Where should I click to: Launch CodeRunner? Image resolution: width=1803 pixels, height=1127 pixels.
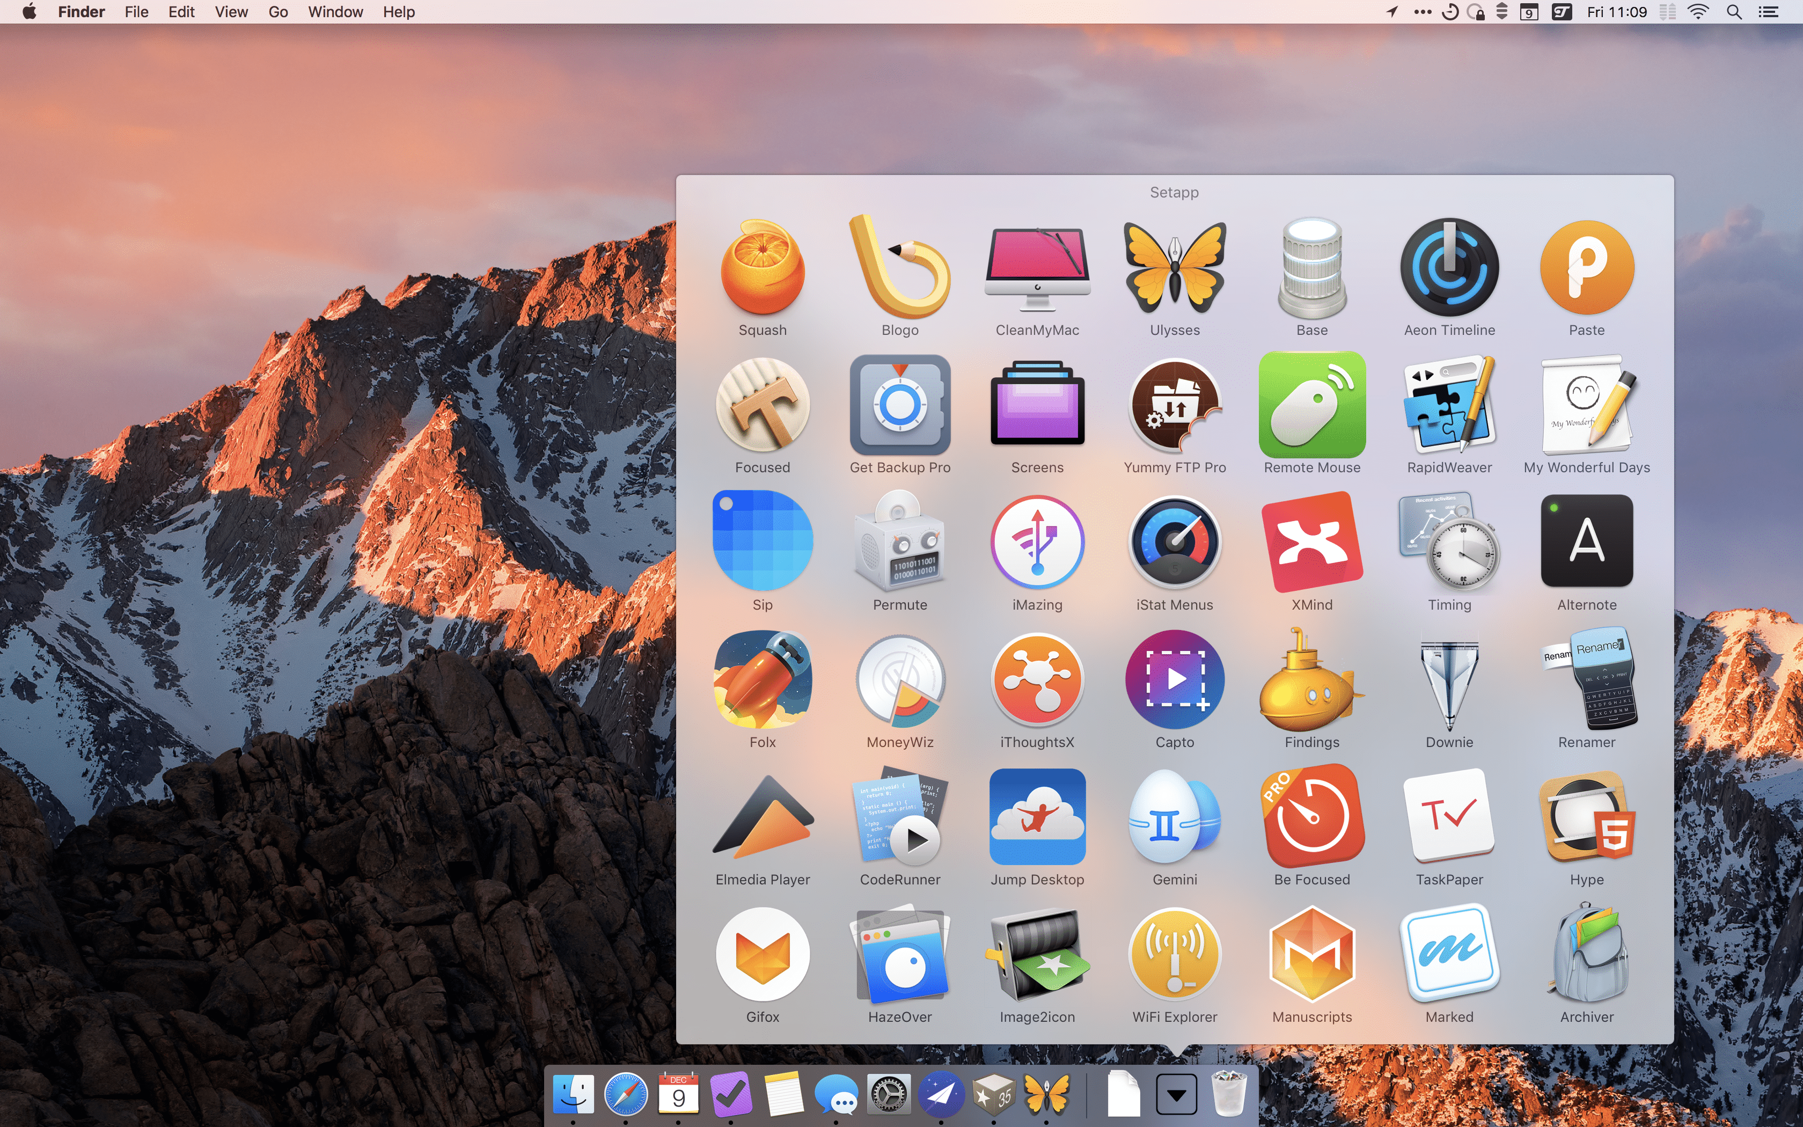pos(899,816)
